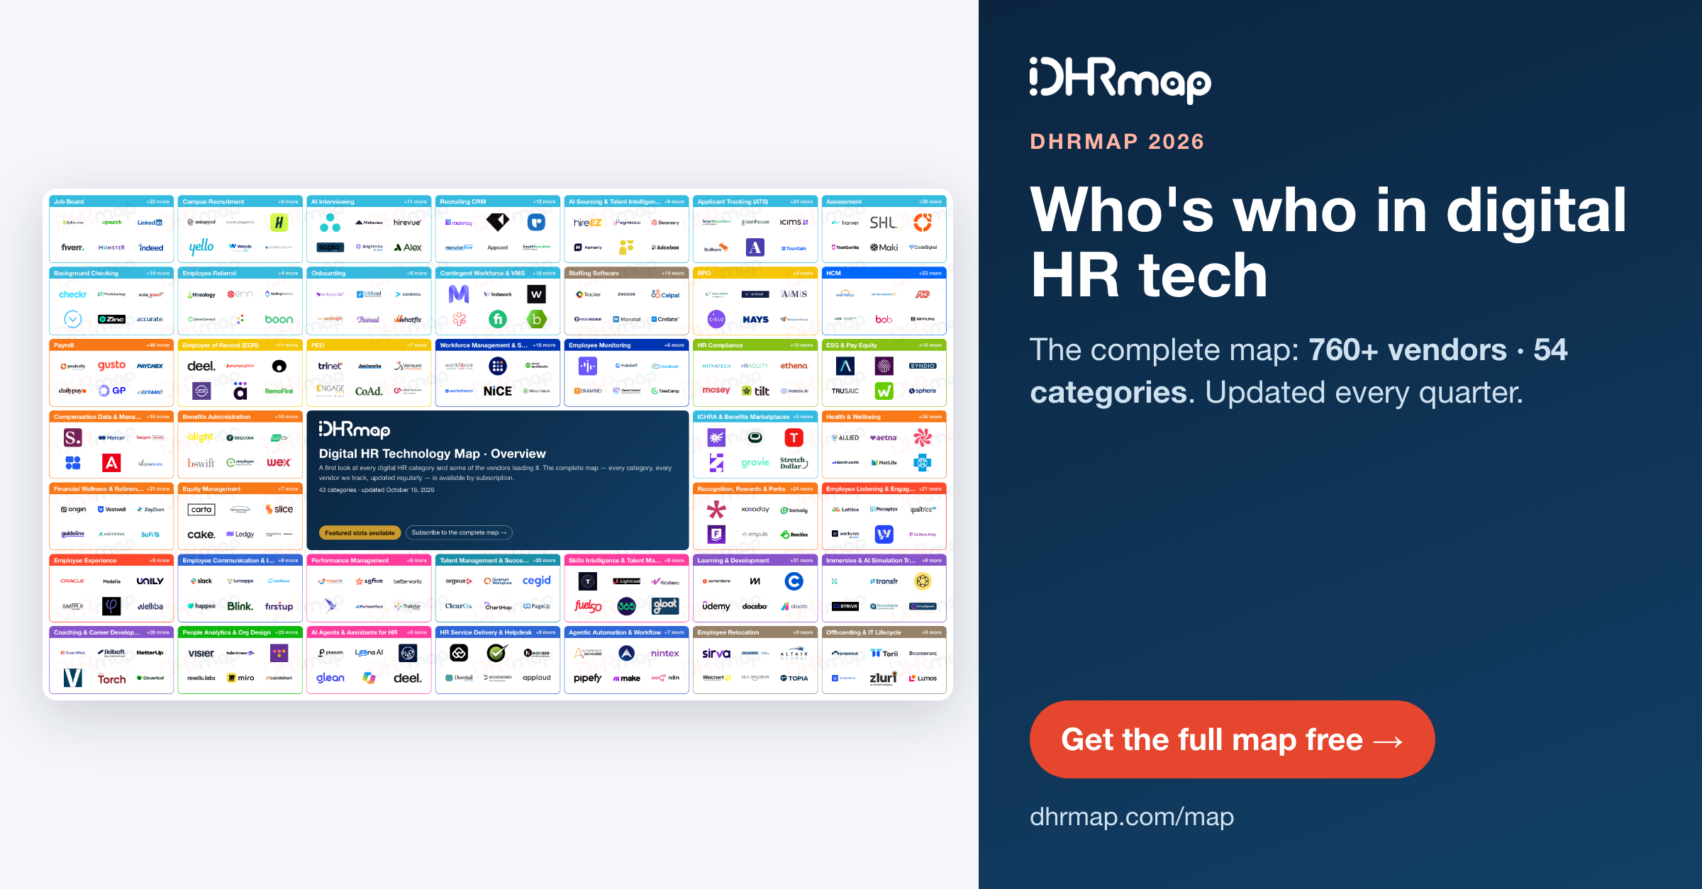
Task: Click the Torch logo in Coaching & Career Development
Action: tap(111, 678)
